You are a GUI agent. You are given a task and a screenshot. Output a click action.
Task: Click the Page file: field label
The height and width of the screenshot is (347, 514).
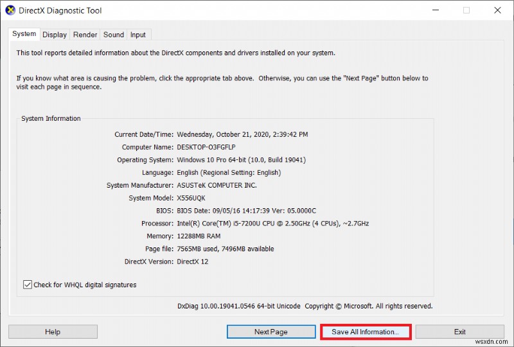click(x=159, y=249)
